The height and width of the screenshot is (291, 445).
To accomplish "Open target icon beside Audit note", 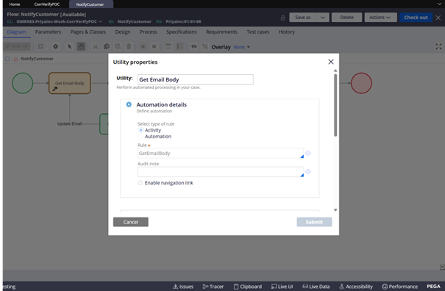I will pos(308,172).
